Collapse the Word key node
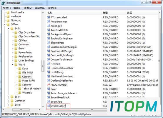Viewport: 163px width, 118px height. [12, 65]
